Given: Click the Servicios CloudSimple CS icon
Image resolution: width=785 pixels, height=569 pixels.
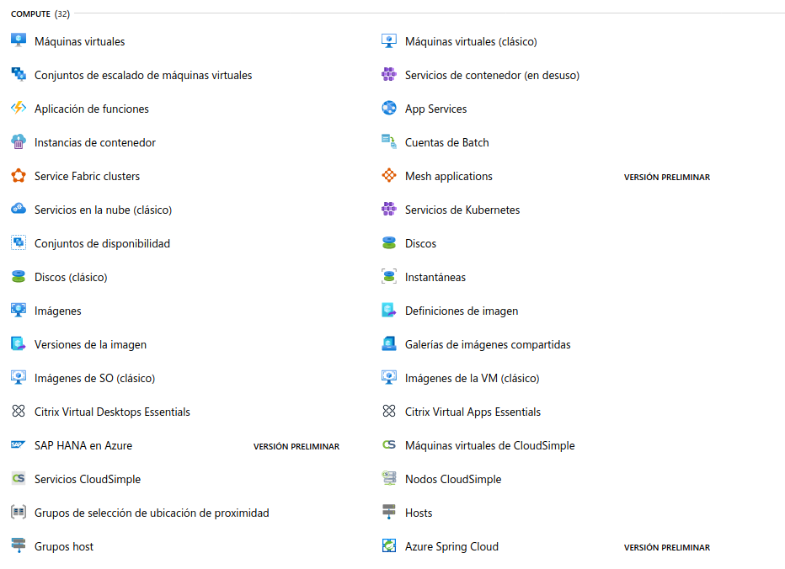Looking at the screenshot, I should (x=19, y=478).
